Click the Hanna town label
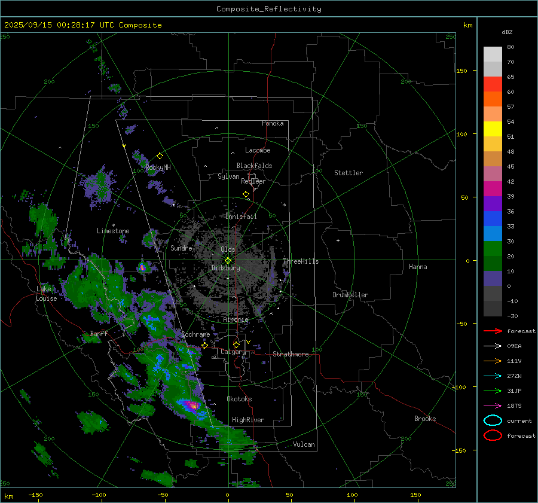 (x=418, y=267)
